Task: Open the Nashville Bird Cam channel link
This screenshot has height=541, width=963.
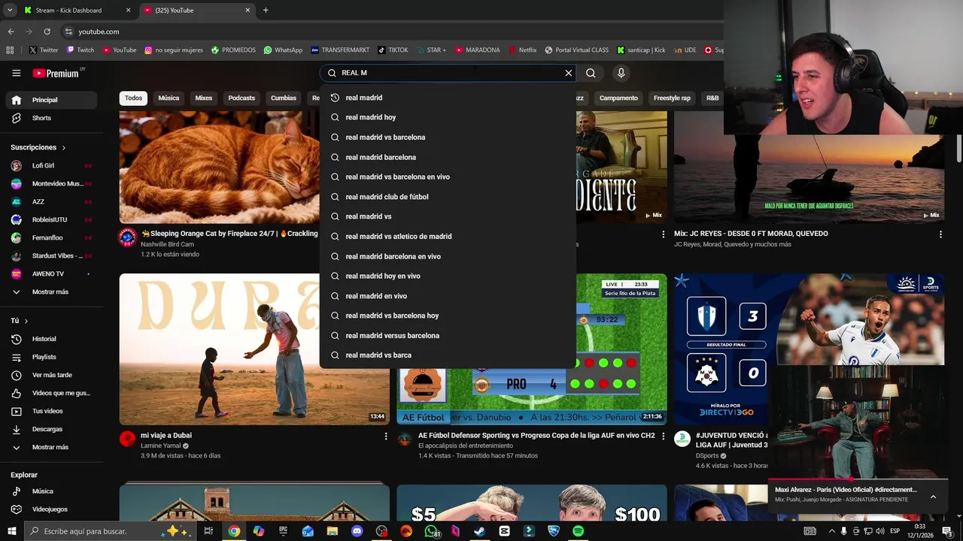Action: click(167, 244)
